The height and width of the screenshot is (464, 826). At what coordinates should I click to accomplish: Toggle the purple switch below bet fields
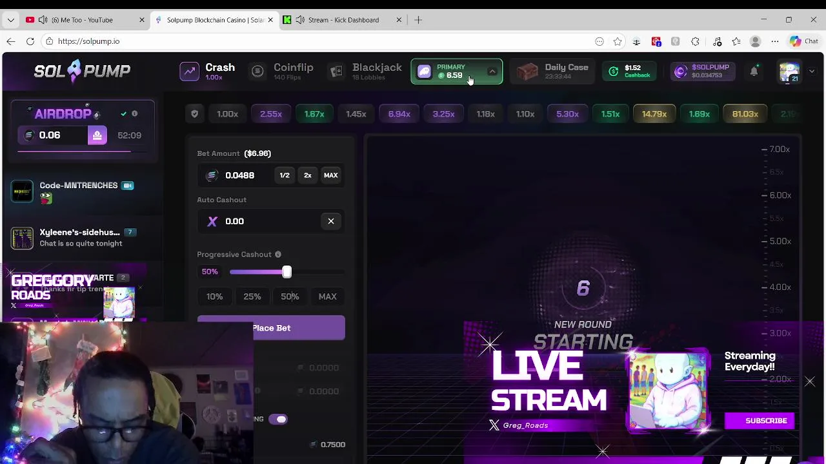click(278, 420)
